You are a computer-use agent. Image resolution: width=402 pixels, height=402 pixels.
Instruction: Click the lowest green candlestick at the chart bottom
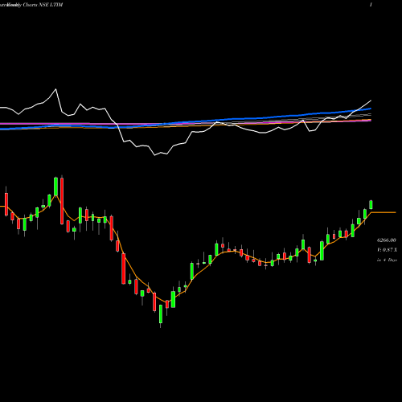click(161, 316)
